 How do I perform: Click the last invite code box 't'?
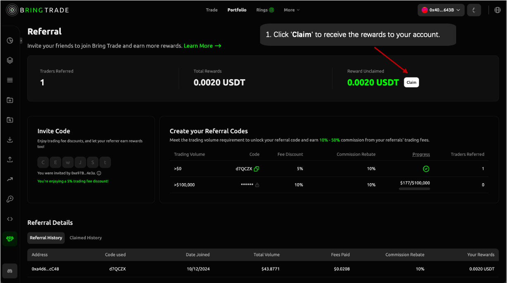click(x=105, y=163)
